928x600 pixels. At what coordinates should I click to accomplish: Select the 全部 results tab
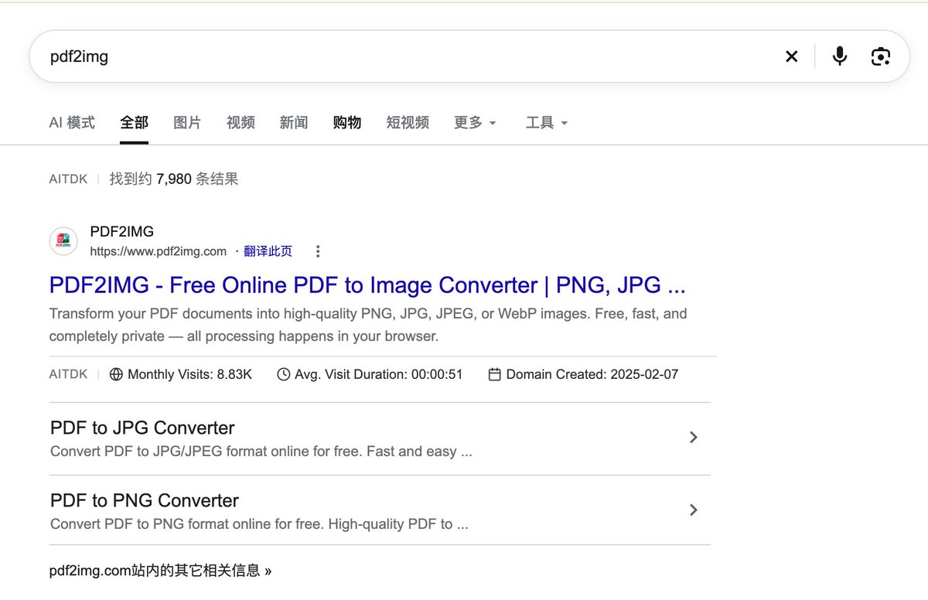[134, 122]
